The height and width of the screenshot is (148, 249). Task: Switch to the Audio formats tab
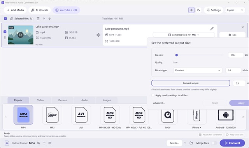click(x=85, y=100)
